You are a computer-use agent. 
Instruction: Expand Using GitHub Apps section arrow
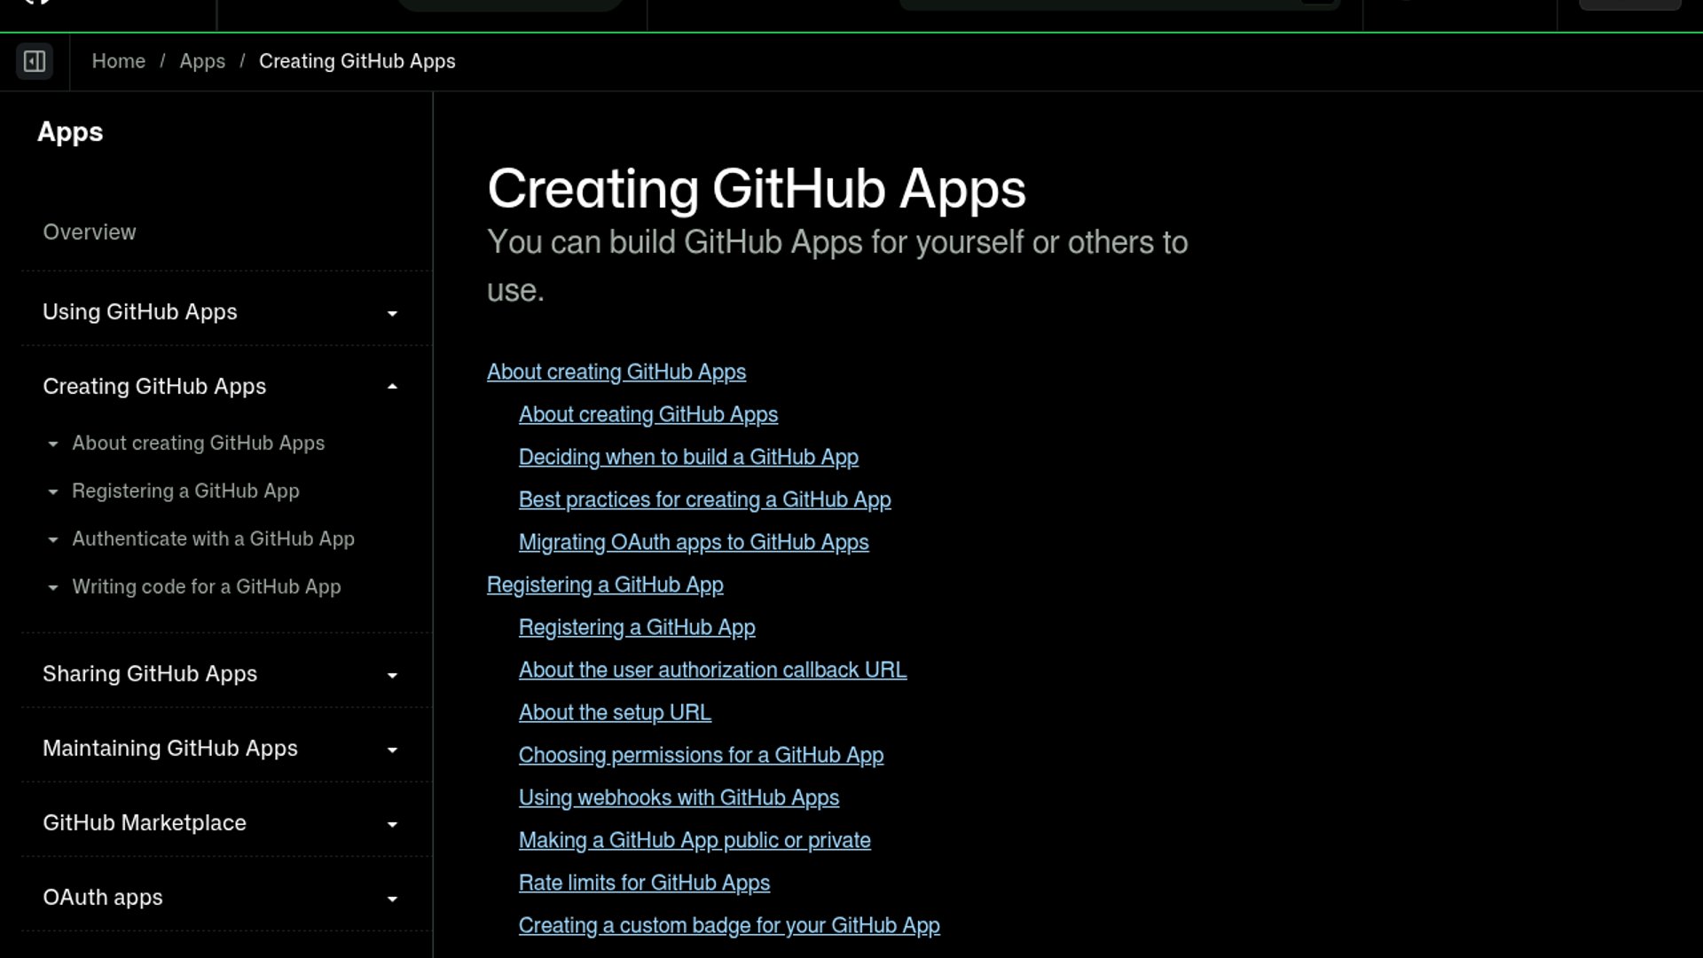point(392,313)
